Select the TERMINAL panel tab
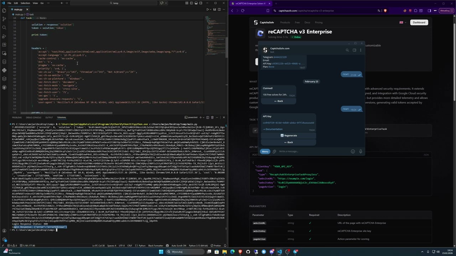This screenshot has width=456, height=256. pyautogui.click(x=61, y=117)
